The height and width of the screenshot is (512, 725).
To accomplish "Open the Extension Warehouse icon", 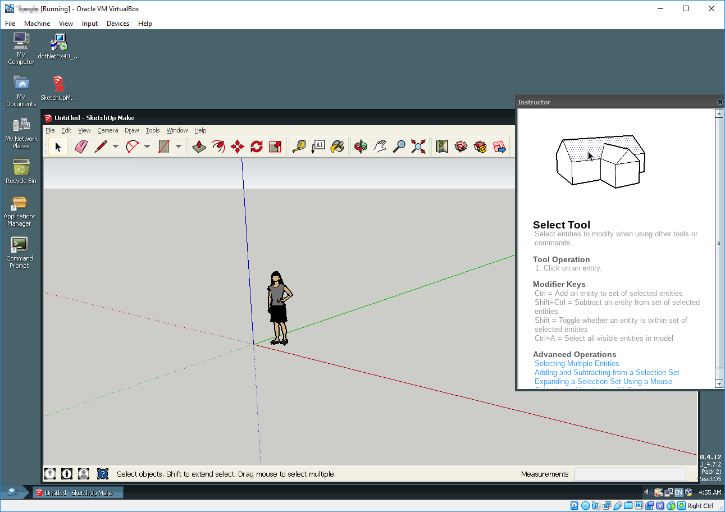I will coord(480,147).
